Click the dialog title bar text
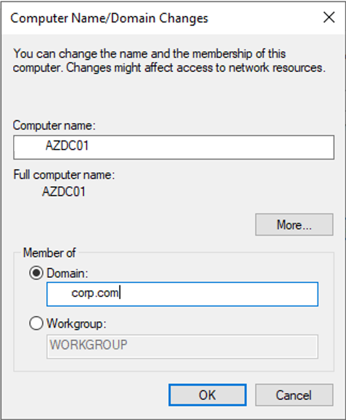This screenshot has width=346, height=420. (109, 18)
